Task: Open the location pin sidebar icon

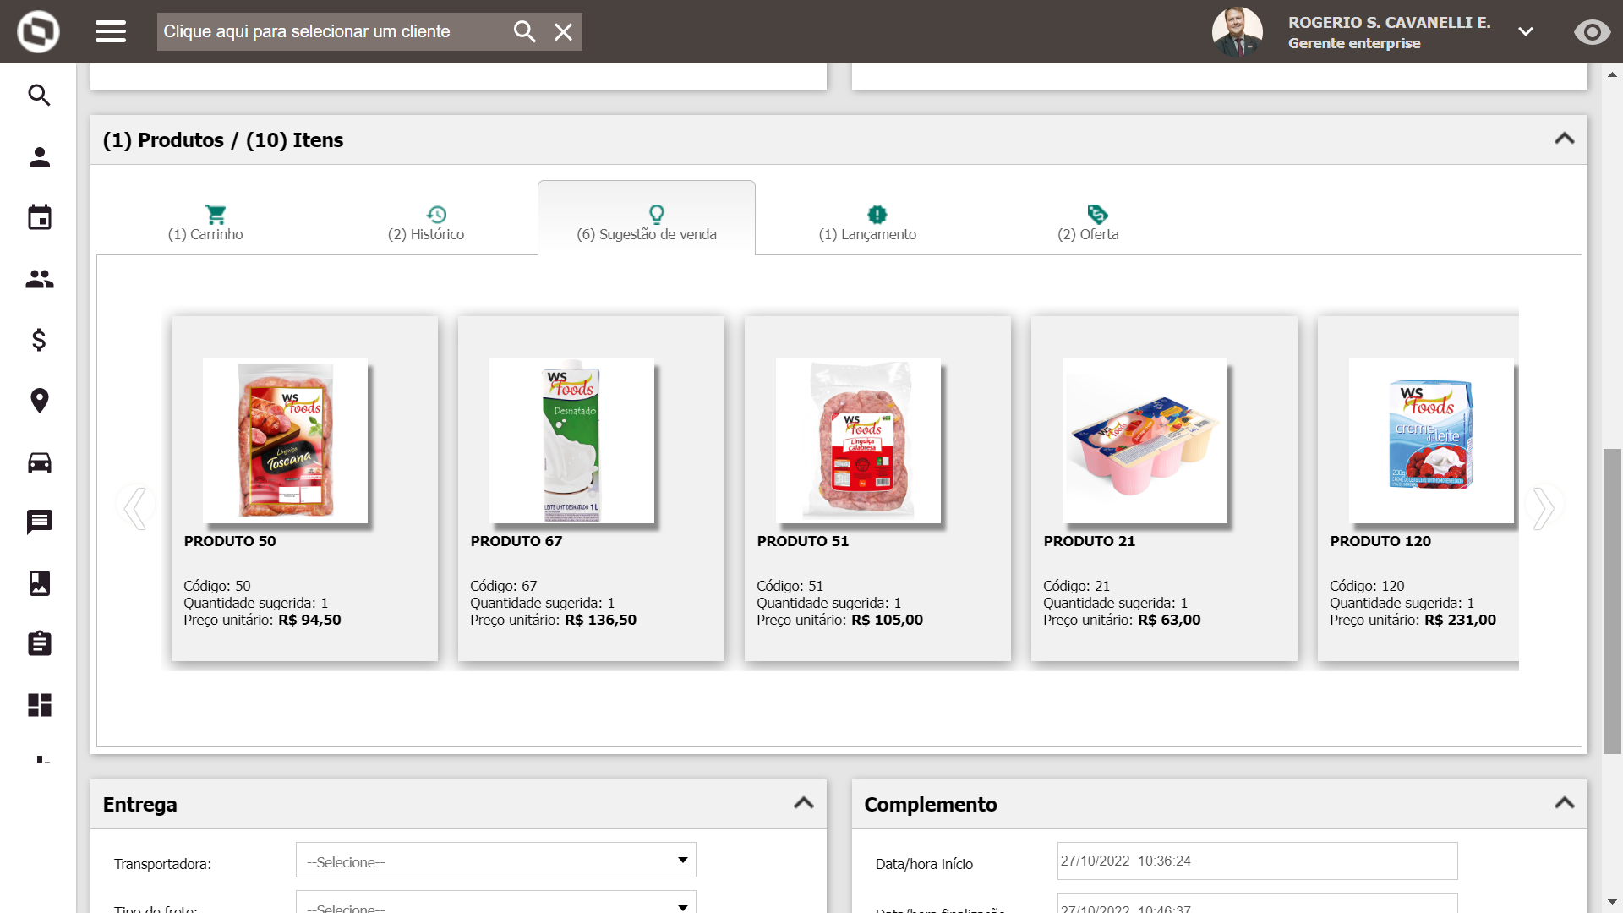Action: coord(39,401)
